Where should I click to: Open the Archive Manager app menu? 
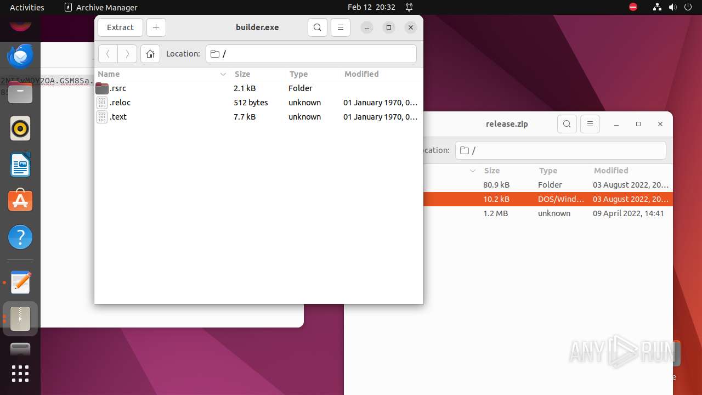101,7
